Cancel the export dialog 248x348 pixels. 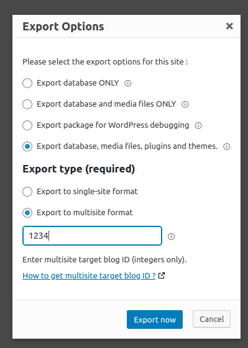click(211, 319)
